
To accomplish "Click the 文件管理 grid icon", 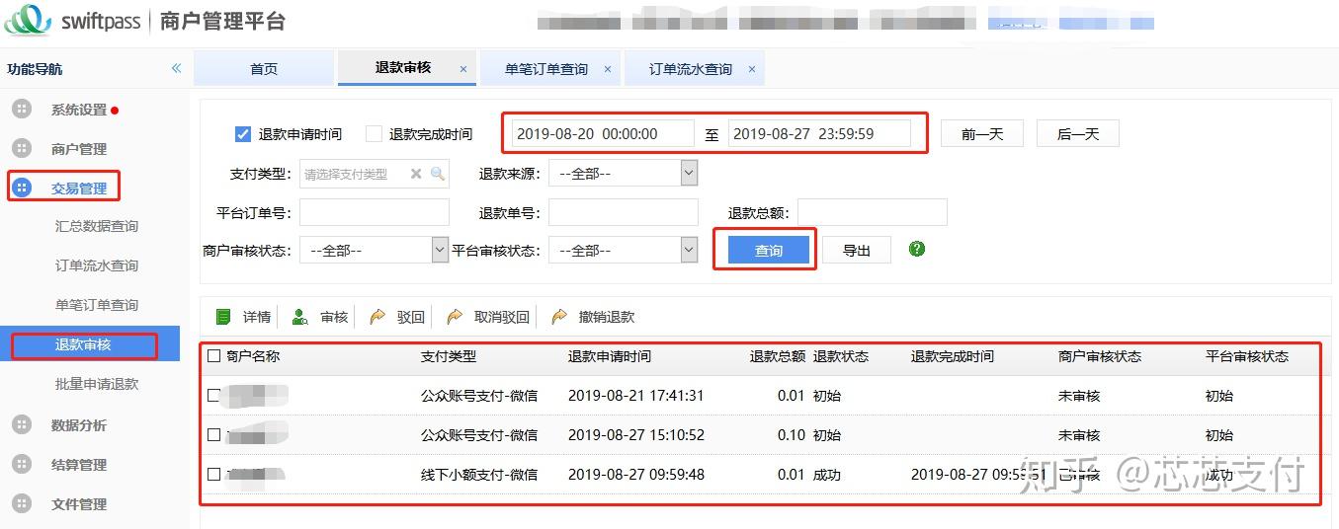I will click(x=22, y=503).
